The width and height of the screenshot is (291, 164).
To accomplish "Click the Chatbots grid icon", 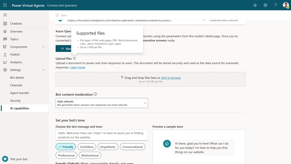I will 5,24.
